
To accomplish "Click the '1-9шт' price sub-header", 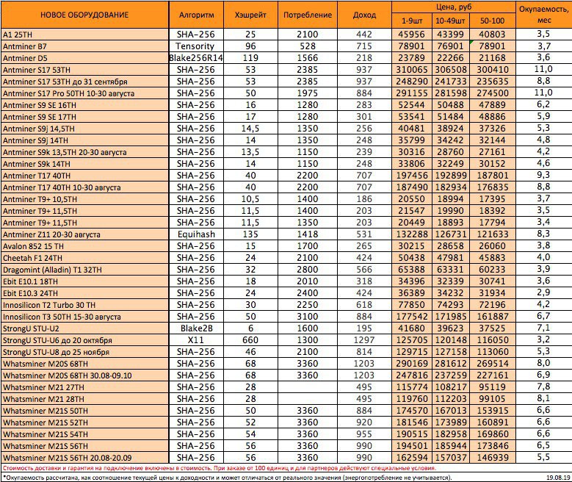I will [x=412, y=21].
